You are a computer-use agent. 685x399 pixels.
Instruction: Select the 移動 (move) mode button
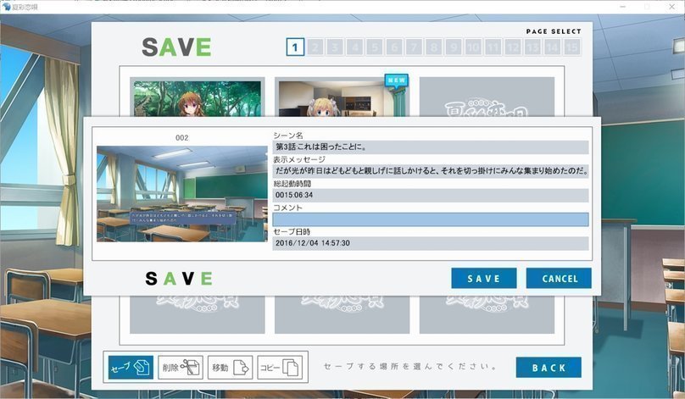[231, 367]
